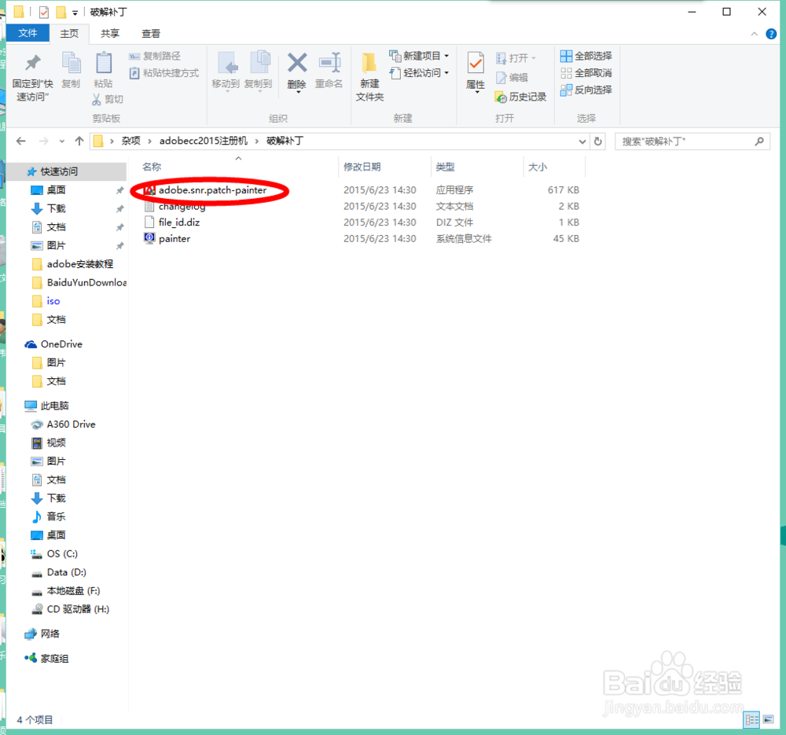This screenshot has width=786, height=735.
Task: Switch to the 查看 (View) ribbon tab
Action: [x=151, y=33]
